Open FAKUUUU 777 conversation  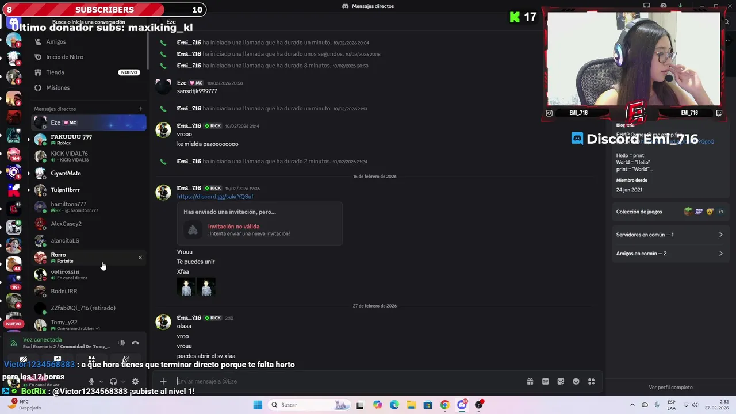89,140
